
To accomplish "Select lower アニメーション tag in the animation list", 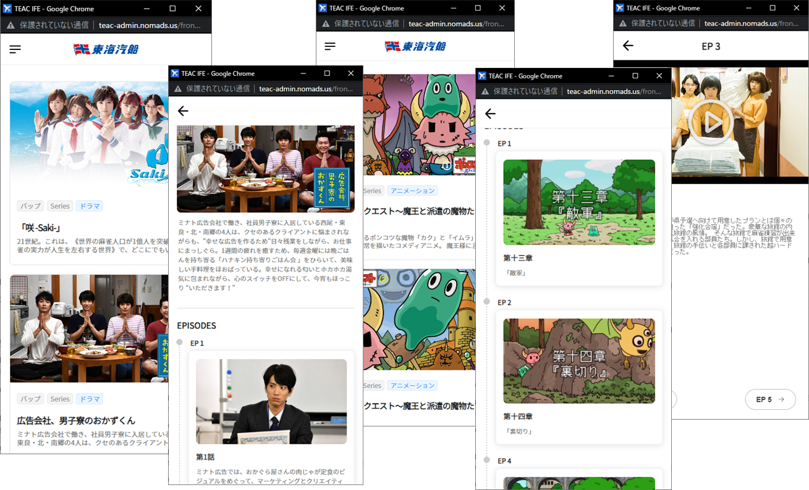I will point(413,386).
